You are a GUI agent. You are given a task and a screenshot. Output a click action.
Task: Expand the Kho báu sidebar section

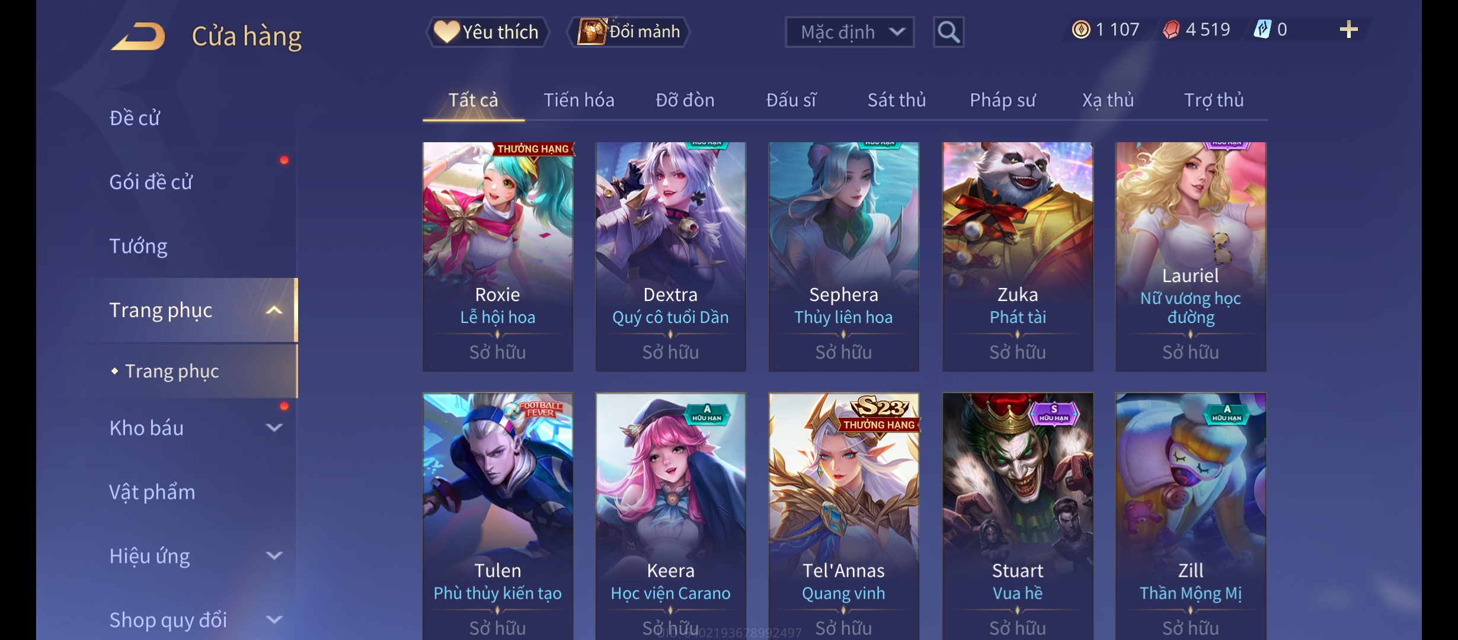[274, 428]
